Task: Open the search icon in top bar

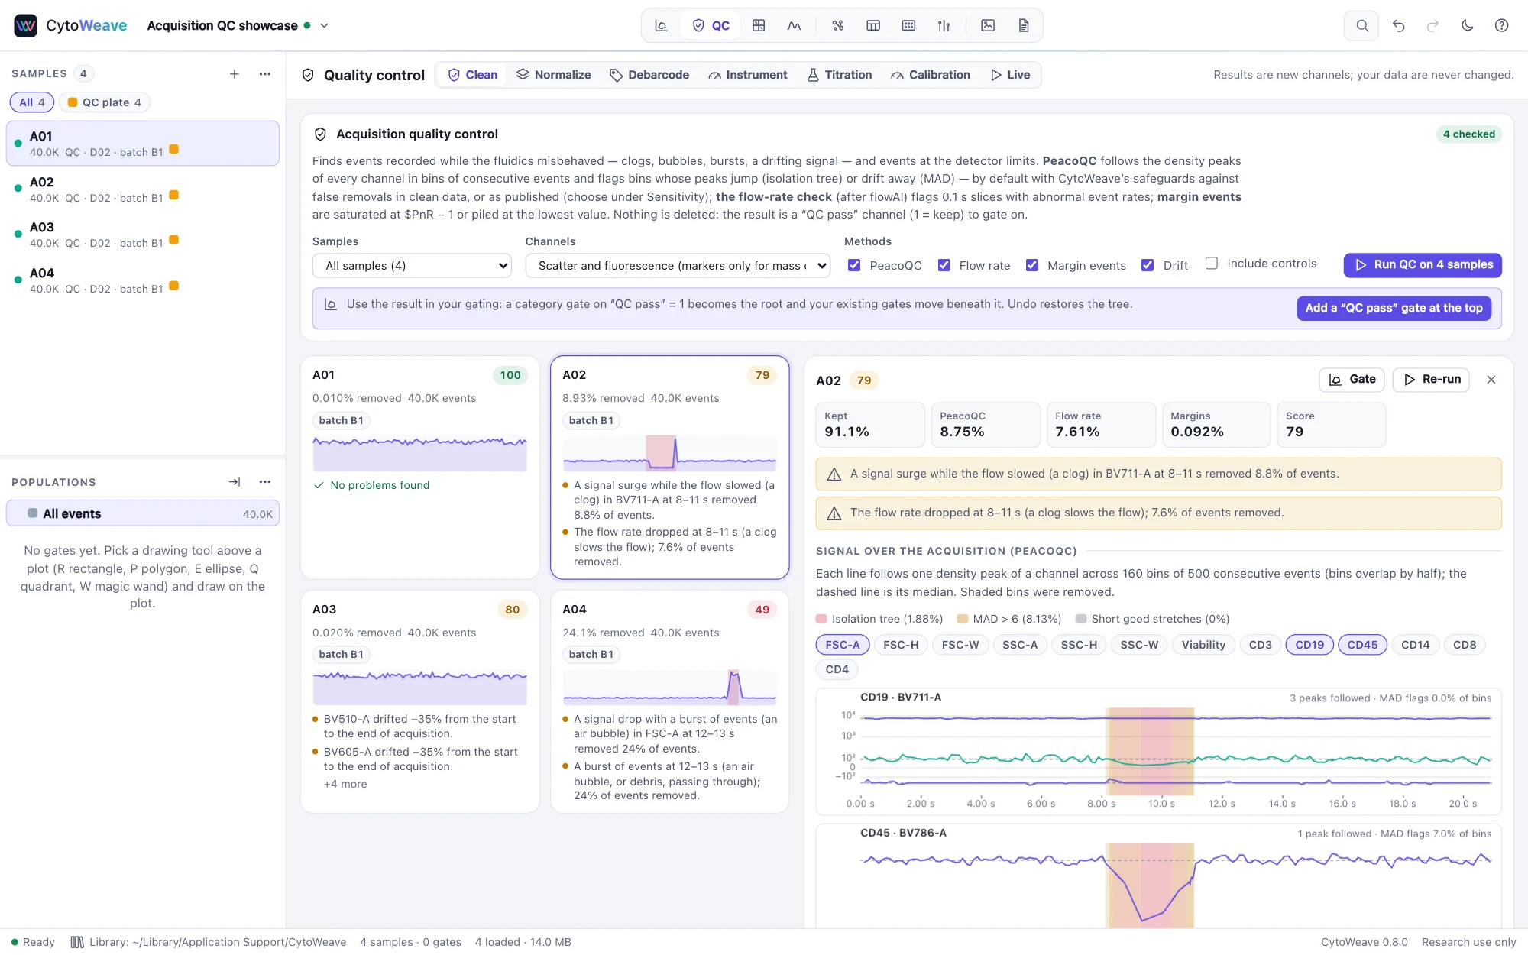Action: click(1361, 25)
